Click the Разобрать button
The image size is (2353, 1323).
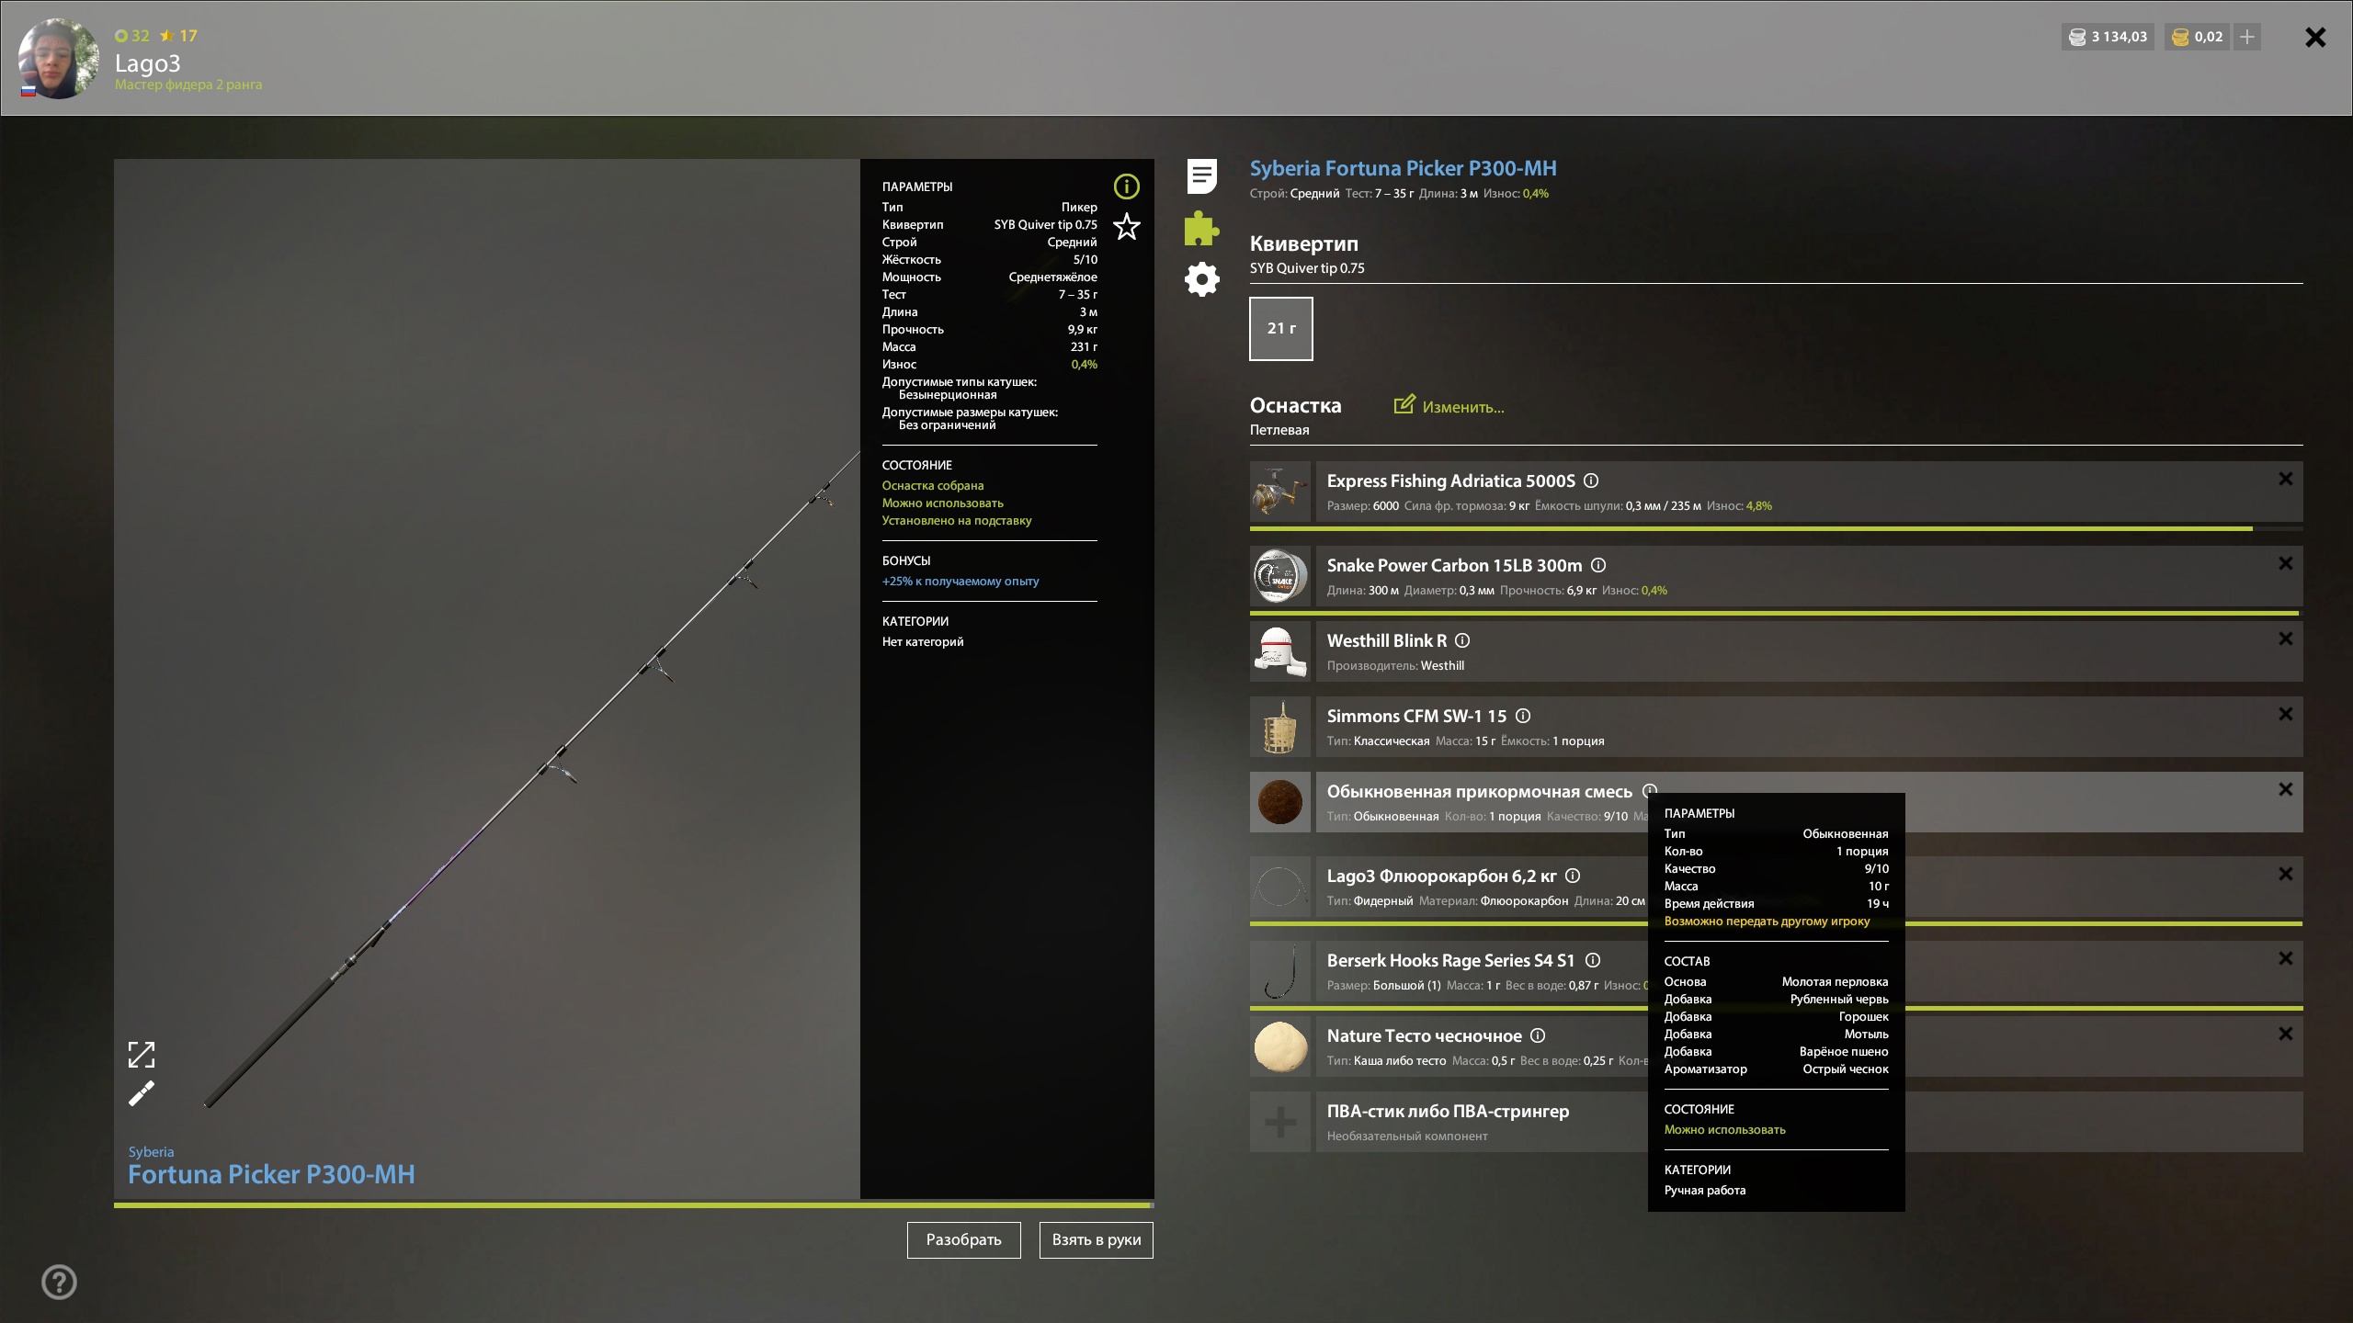(963, 1239)
